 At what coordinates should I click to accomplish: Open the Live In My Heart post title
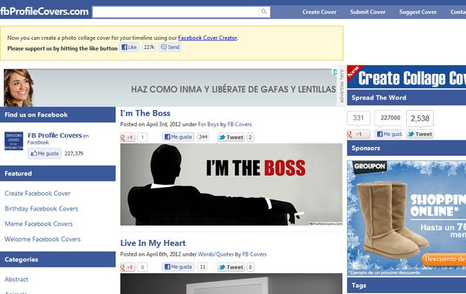click(153, 243)
